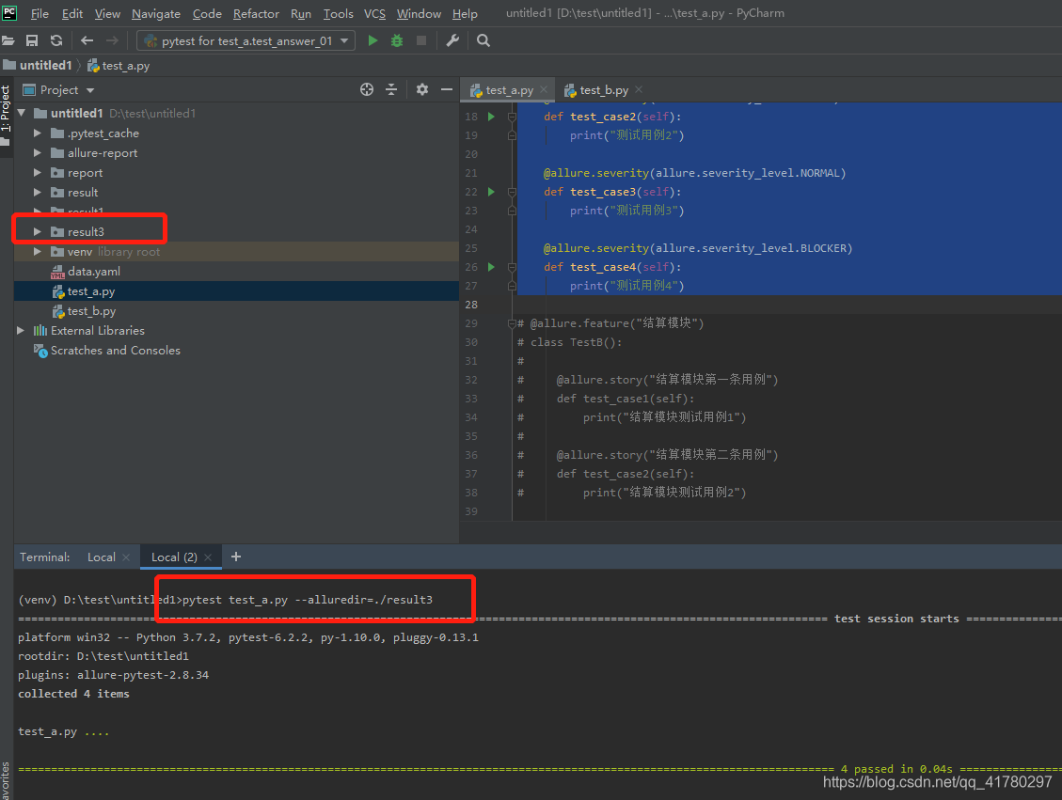
Task: Click the locate/scroll-from-source crosshair icon
Action: pos(367,89)
